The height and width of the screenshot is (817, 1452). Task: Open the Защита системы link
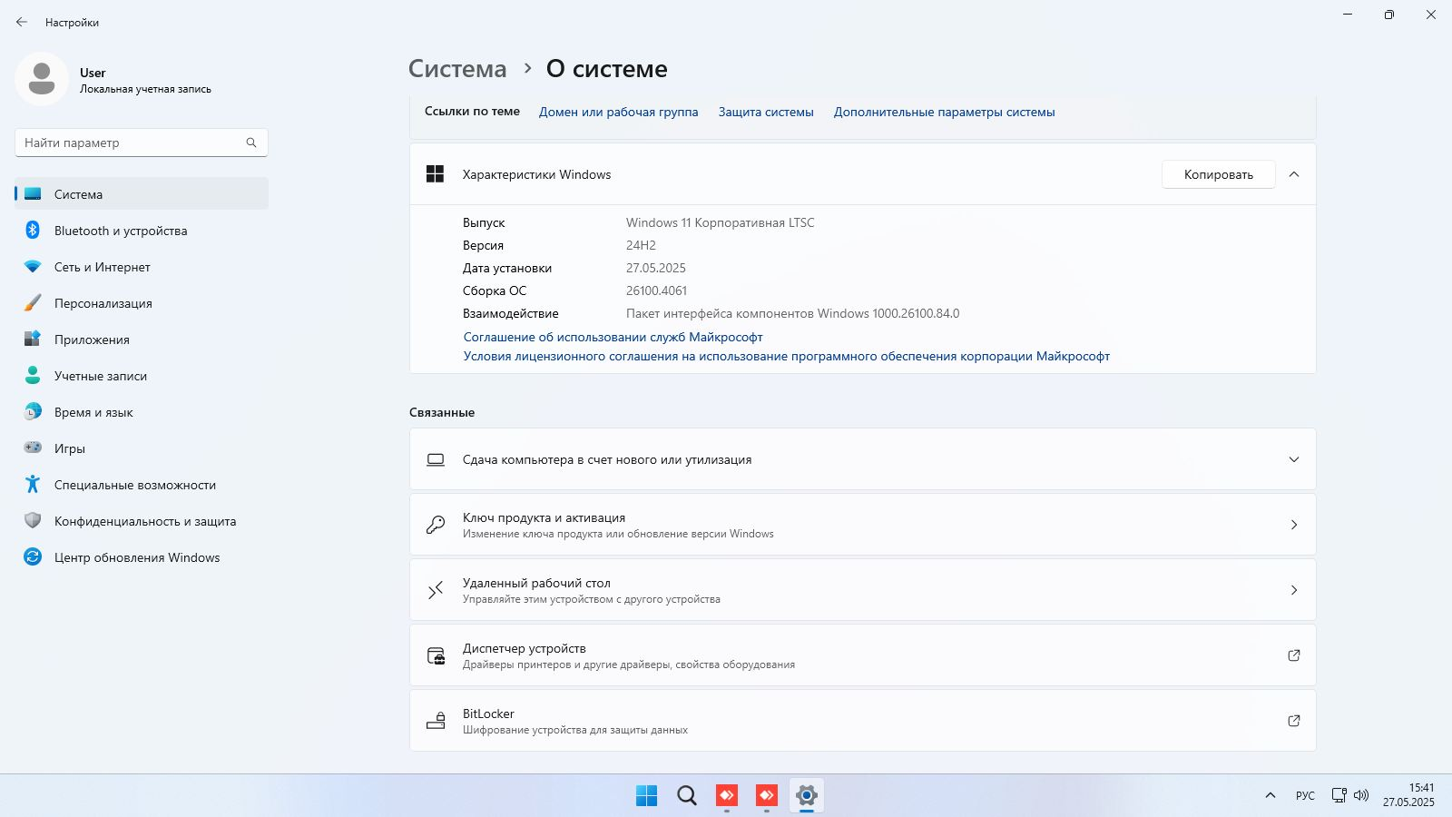(x=766, y=113)
